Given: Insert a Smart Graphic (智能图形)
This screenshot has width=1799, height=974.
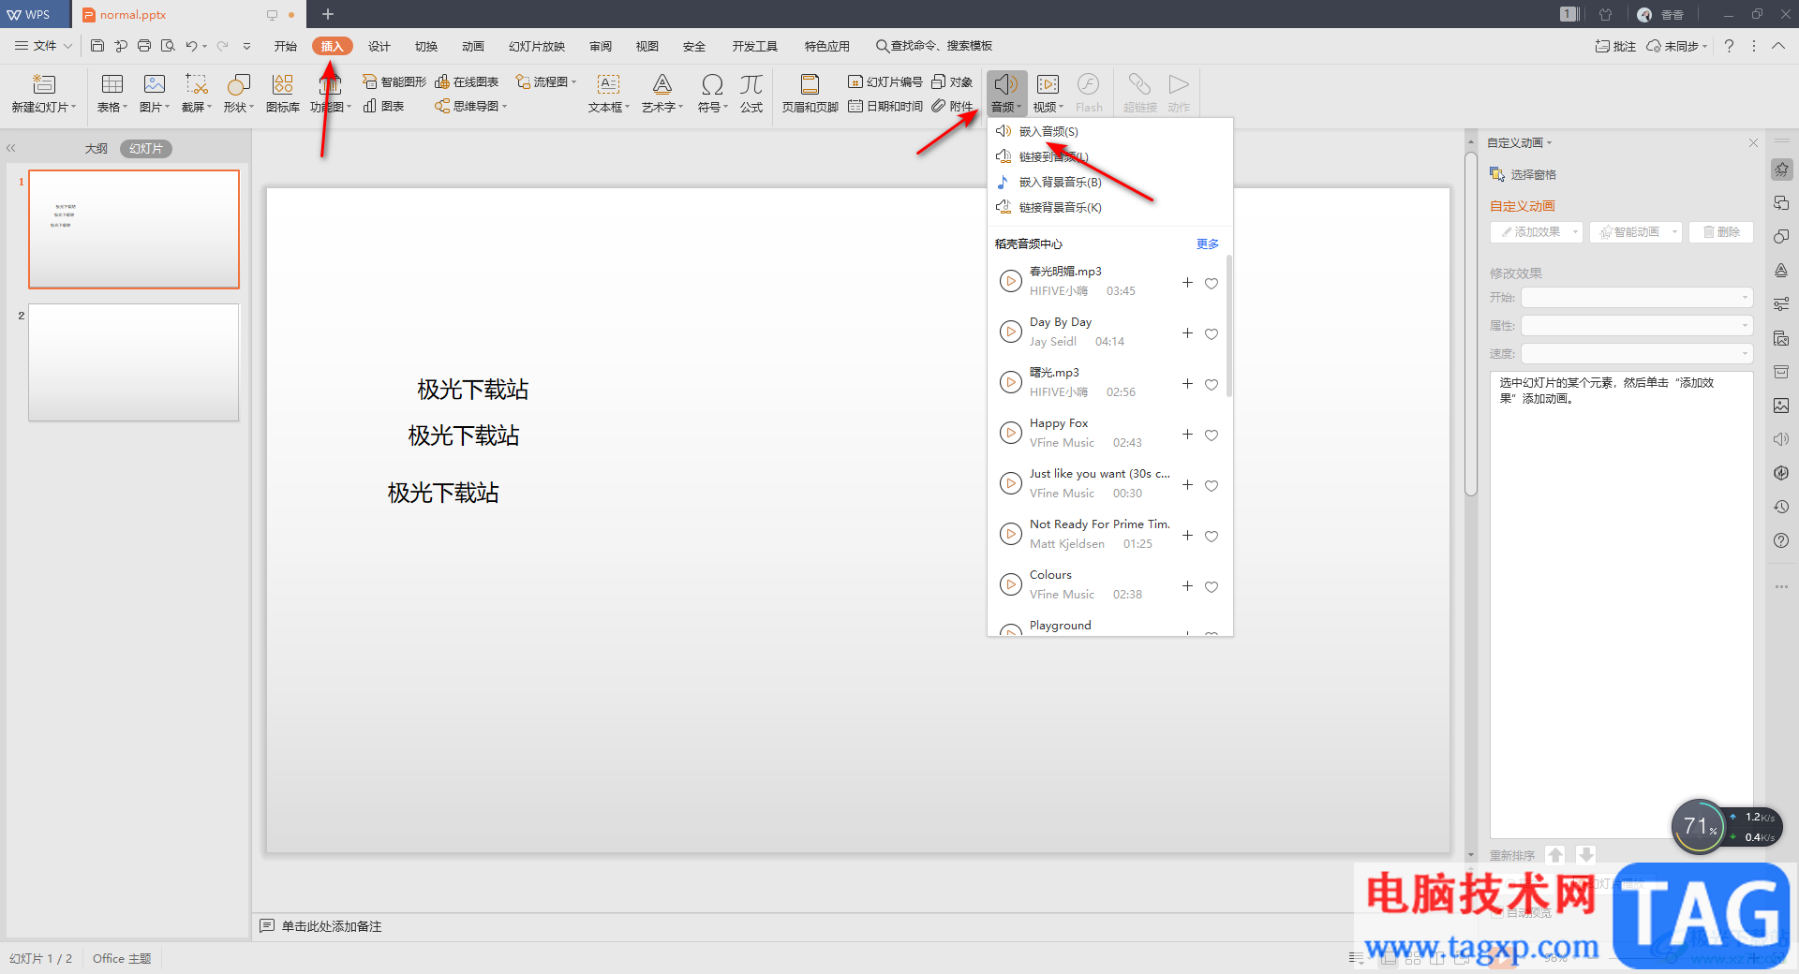Looking at the screenshot, I should point(394,82).
